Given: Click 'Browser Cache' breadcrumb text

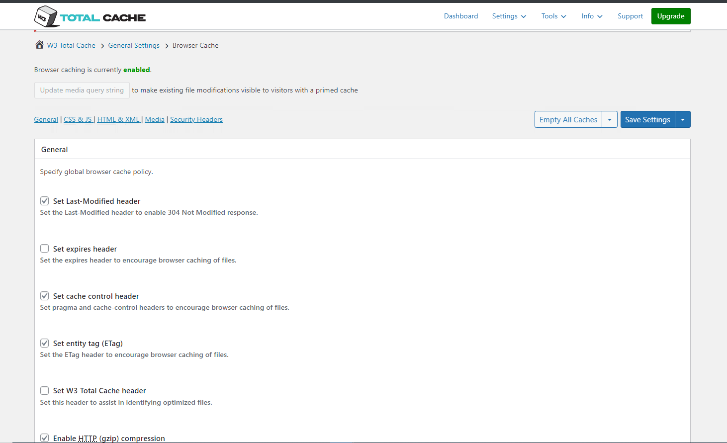Looking at the screenshot, I should (x=195, y=45).
